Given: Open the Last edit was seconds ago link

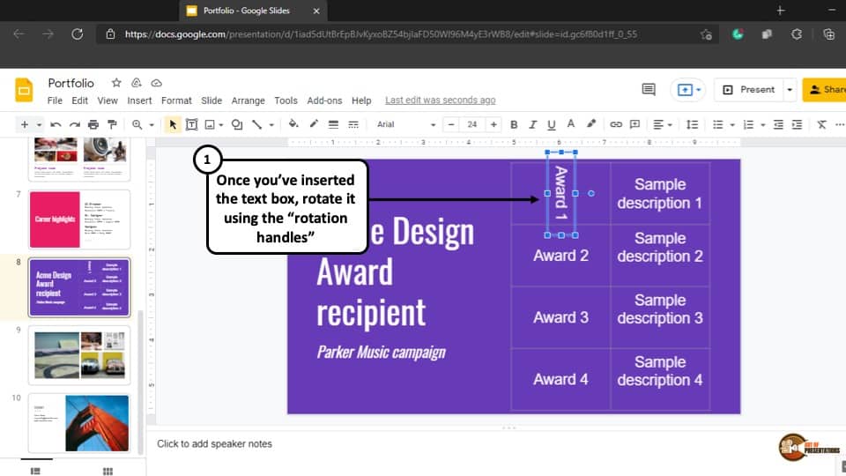Looking at the screenshot, I should [441, 100].
